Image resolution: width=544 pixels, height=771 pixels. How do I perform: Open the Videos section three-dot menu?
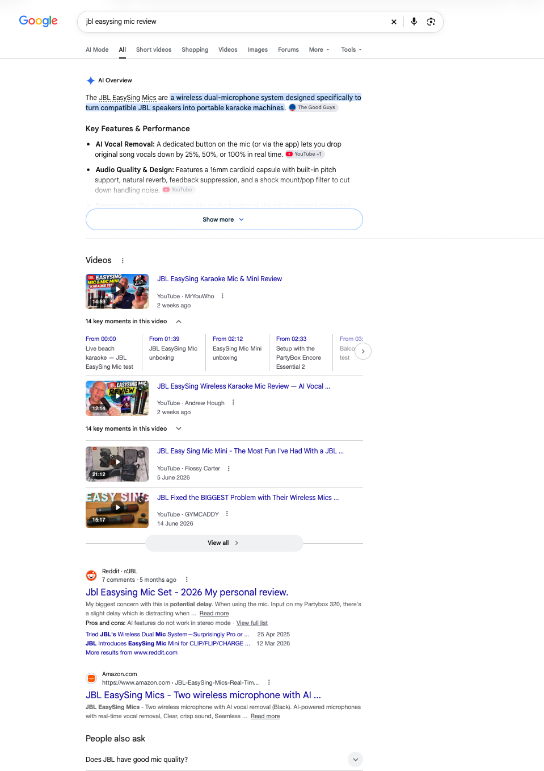pyautogui.click(x=123, y=261)
